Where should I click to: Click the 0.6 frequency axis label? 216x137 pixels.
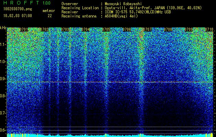(x=3, y=130)
